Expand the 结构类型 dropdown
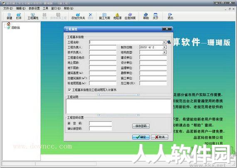The width and height of the screenshot is (237, 168). click(x=165, y=52)
